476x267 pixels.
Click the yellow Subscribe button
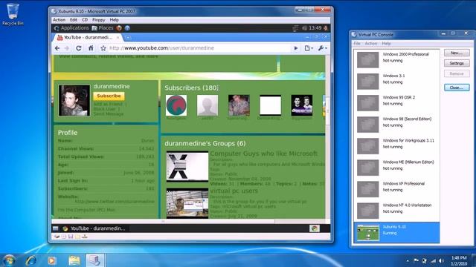coord(109,96)
